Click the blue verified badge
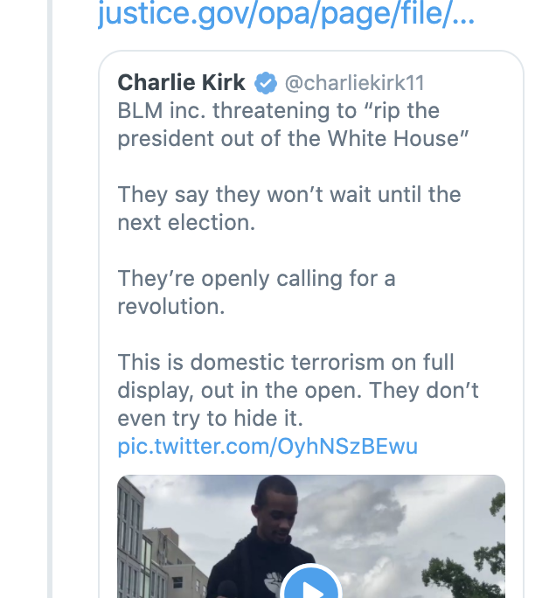The image size is (542, 598). tap(266, 84)
